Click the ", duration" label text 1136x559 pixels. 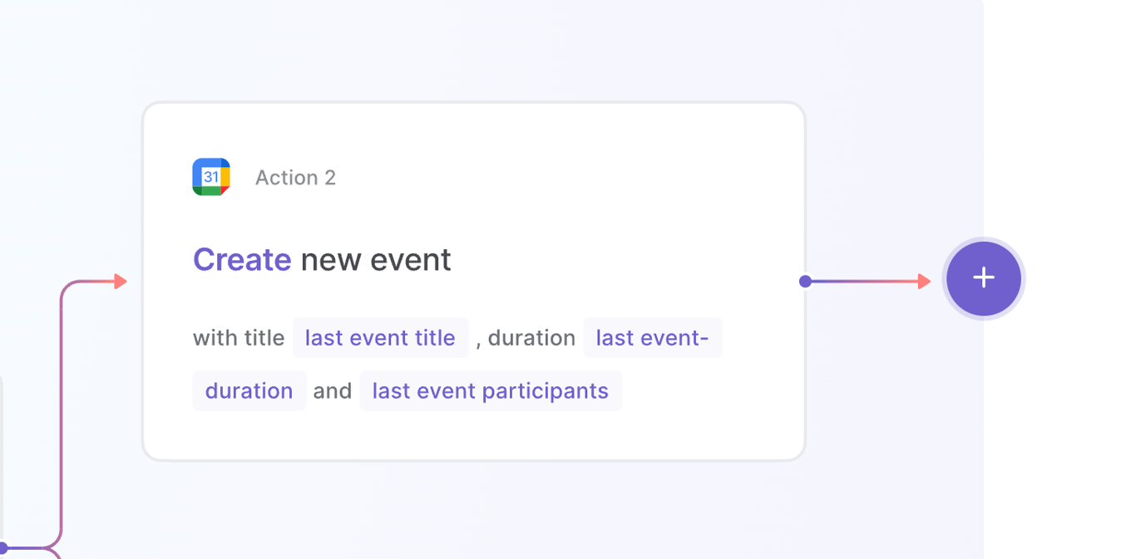tap(526, 338)
